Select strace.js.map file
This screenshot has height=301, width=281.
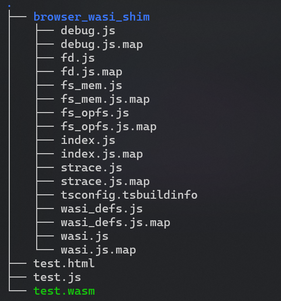105,182
